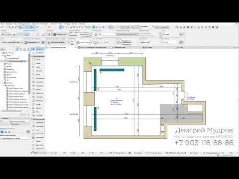Screen dimensions: 239x179
Task: Open the Документ menu
Action: coord(35,24)
